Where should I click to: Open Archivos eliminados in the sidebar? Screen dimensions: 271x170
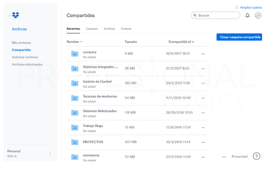click(x=27, y=64)
